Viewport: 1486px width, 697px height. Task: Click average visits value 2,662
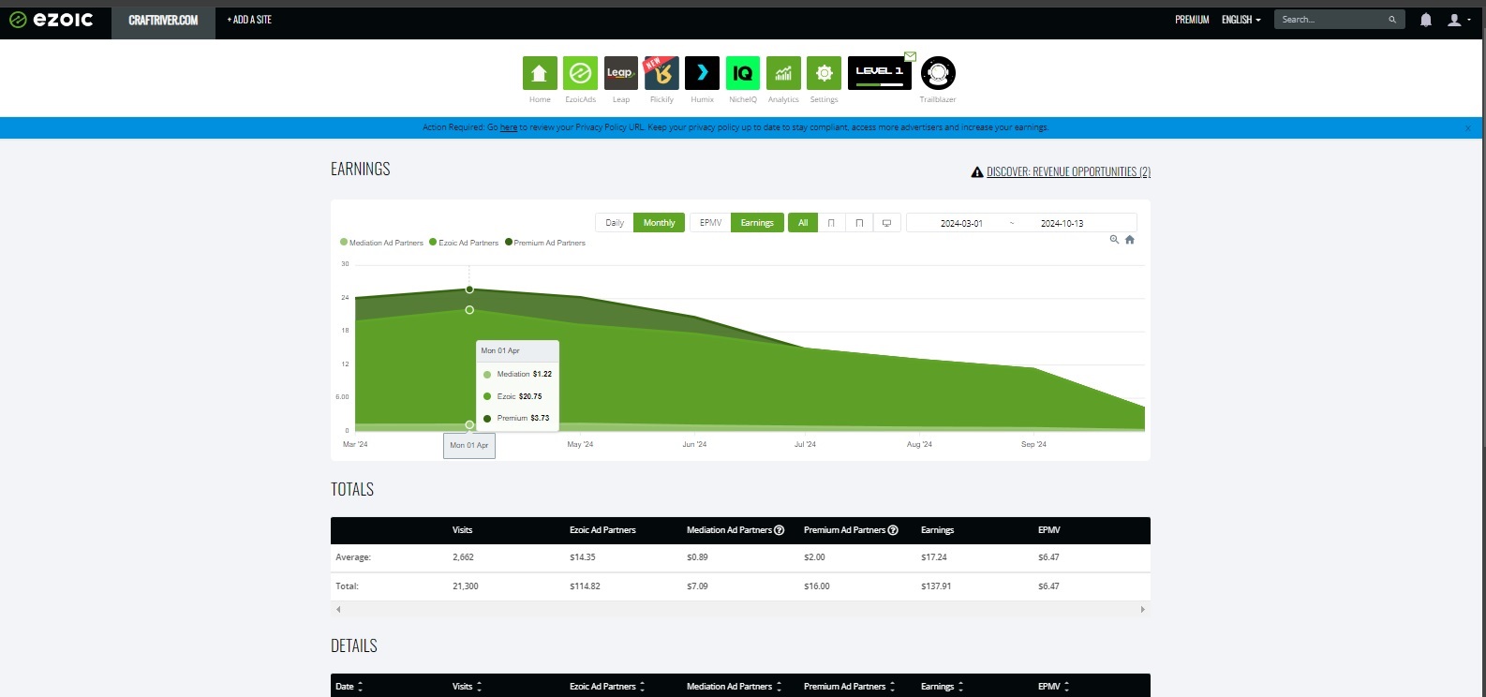click(463, 557)
